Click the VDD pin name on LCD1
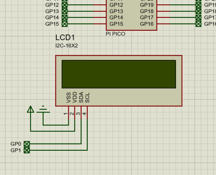 click(x=75, y=97)
